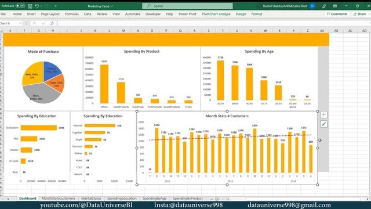Click the Graduation bar in Spending By Education
The width and height of the screenshot is (371, 209).
point(39,128)
